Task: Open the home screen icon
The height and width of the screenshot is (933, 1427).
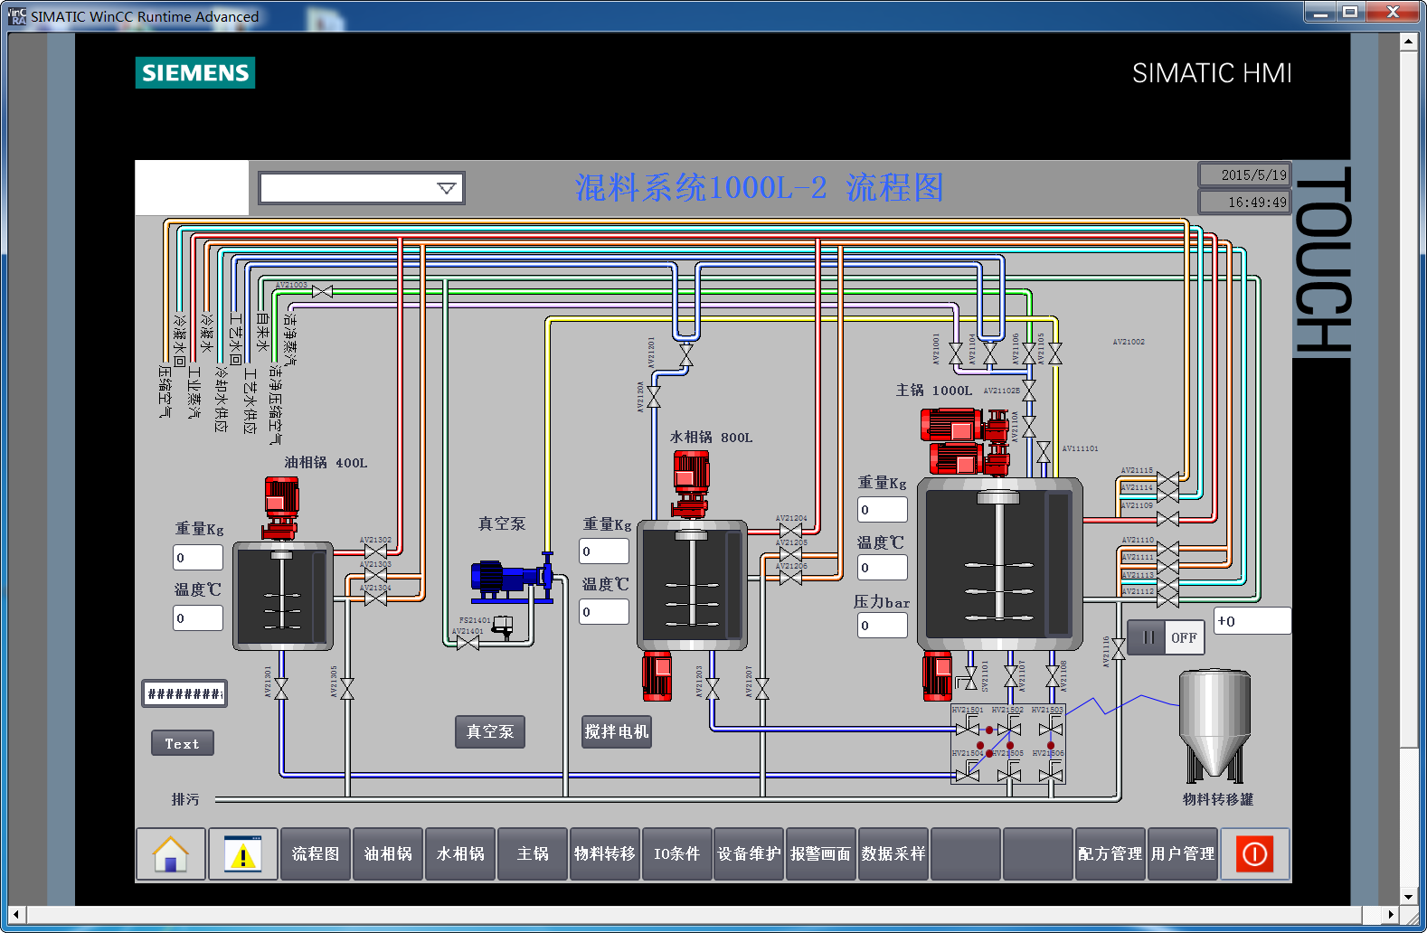Action: tap(171, 854)
